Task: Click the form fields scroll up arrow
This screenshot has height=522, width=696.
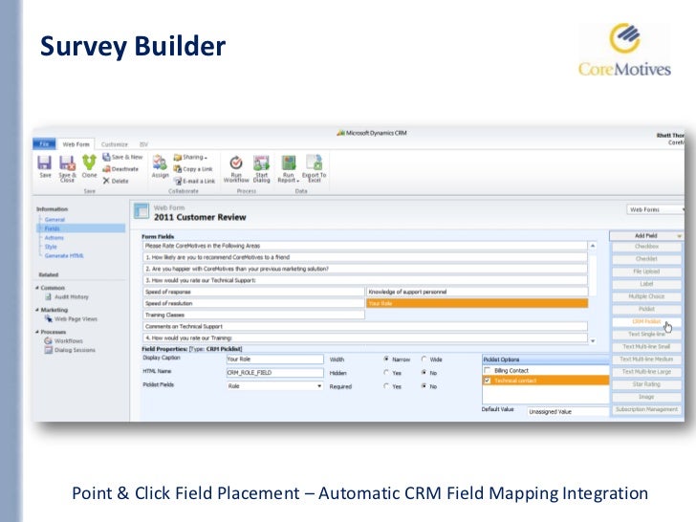Action: [x=593, y=246]
